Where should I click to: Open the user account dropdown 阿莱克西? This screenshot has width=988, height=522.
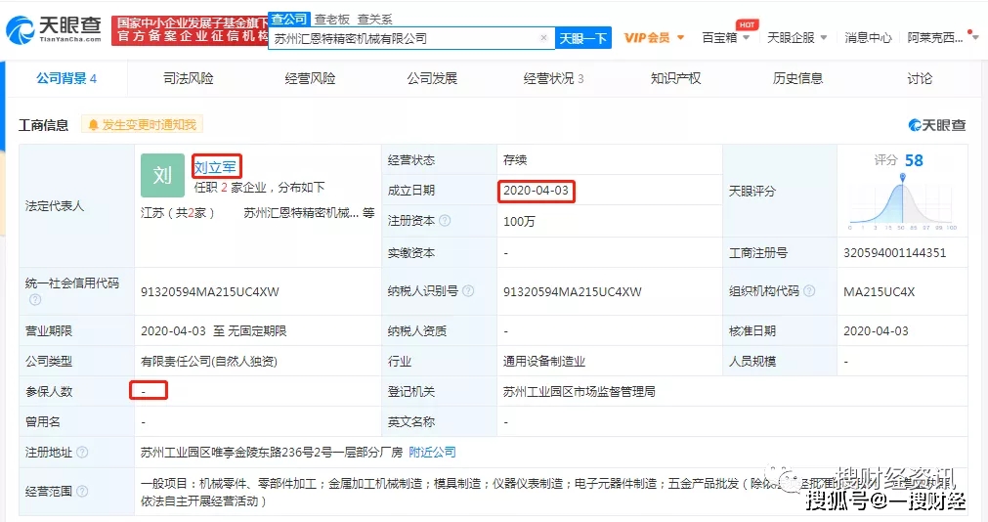(940, 38)
